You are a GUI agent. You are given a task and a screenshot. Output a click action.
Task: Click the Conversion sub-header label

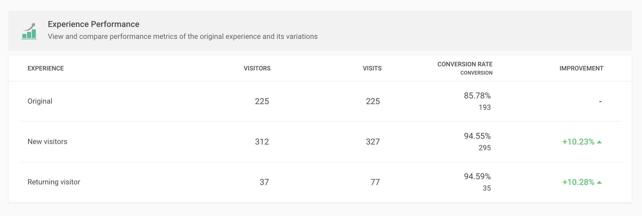tap(476, 73)
